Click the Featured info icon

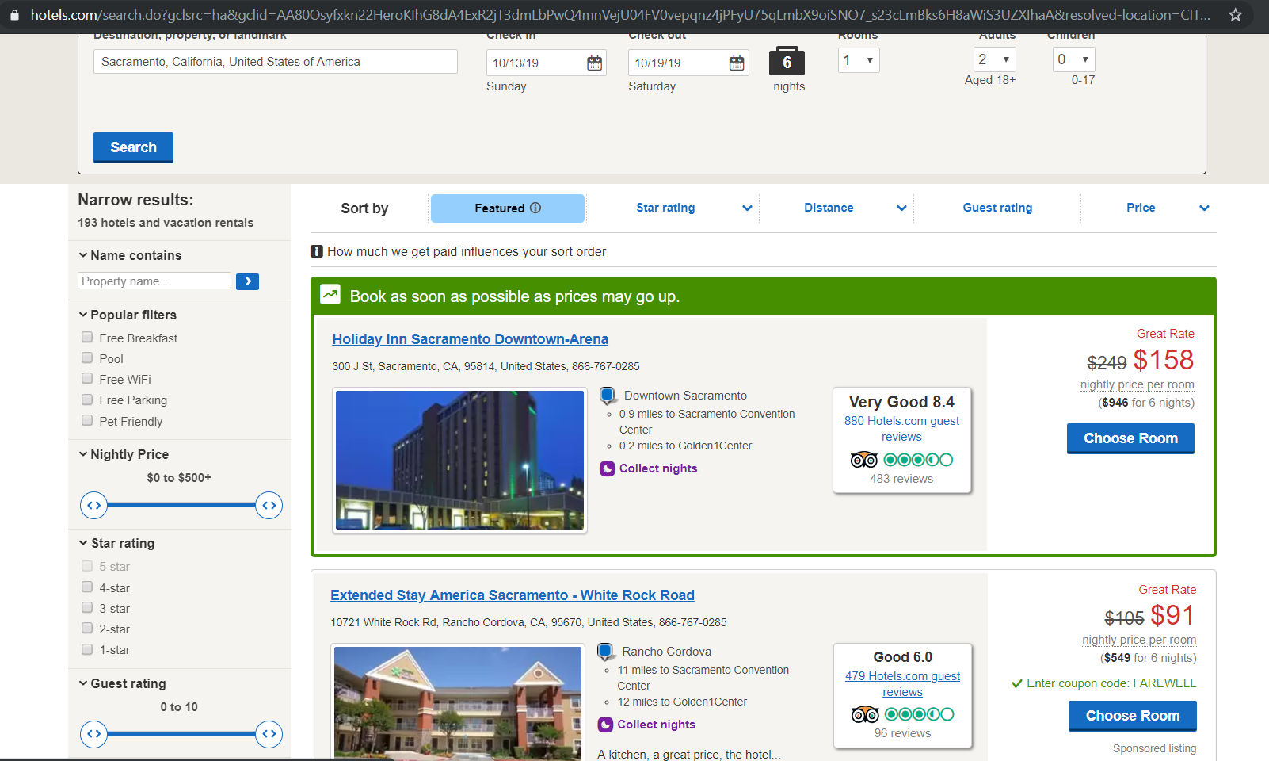pos(535,208)
